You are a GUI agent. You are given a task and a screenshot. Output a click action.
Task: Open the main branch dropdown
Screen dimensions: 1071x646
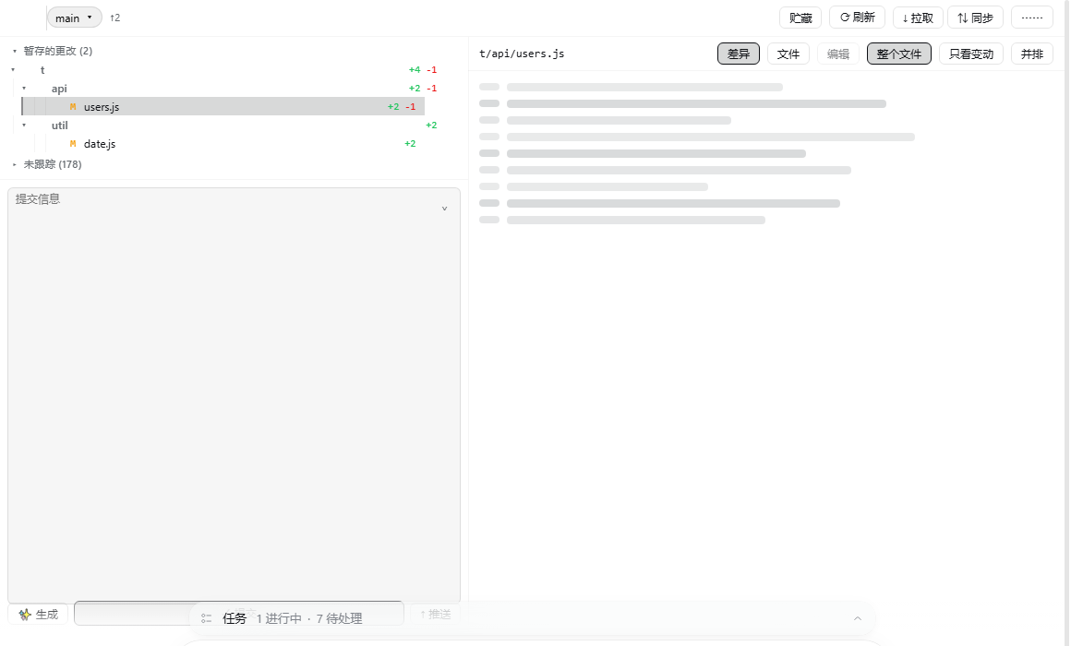point(75,18)
